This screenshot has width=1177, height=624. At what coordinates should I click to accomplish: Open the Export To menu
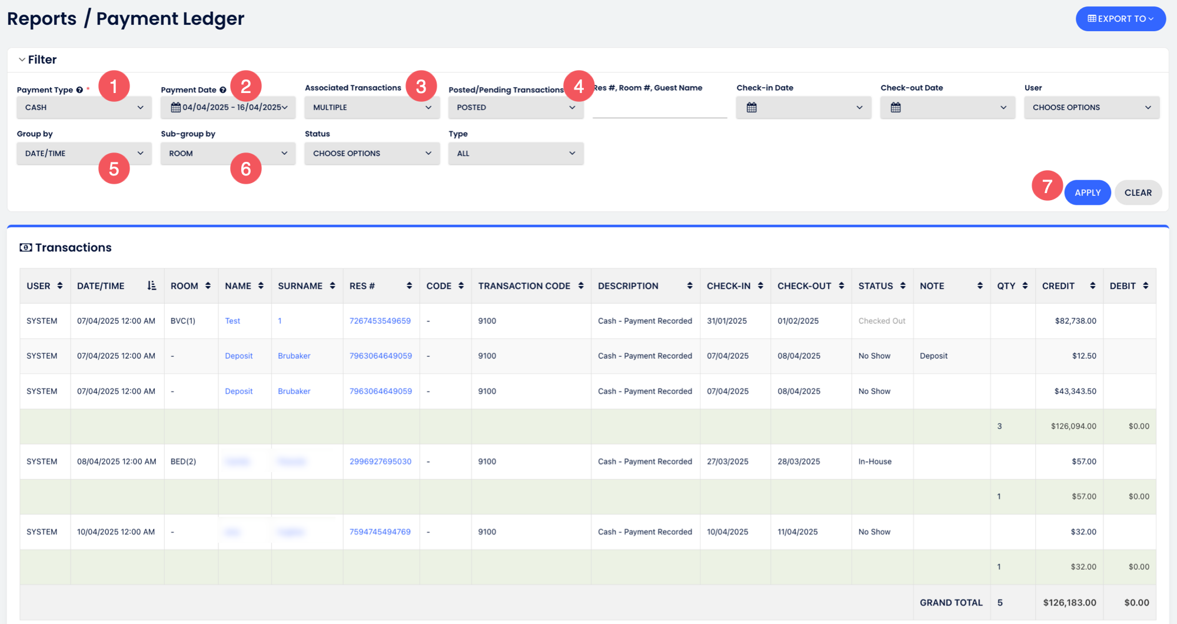pyautogui.click(x=1120, y=19)
